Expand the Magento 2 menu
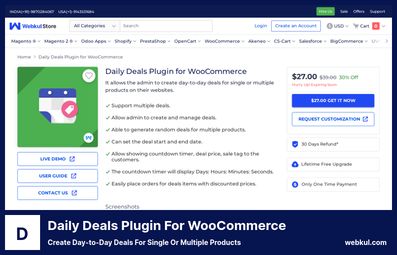397x255 pixels. (x=61, y=41)
